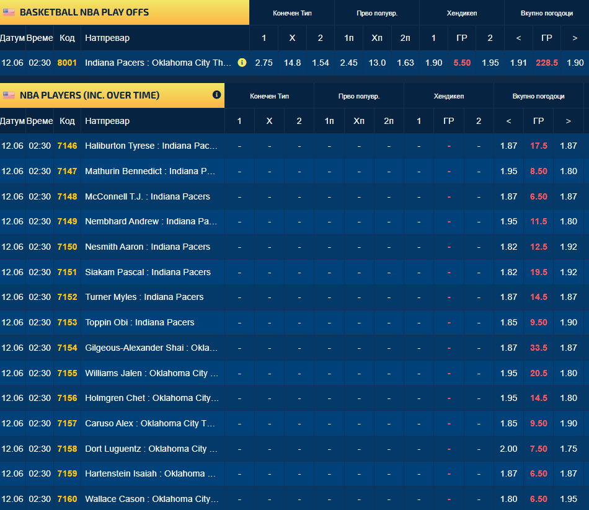Select over 19.5 odds for Siakam Pascal
The image size is (589, 510).
(569, 272)
